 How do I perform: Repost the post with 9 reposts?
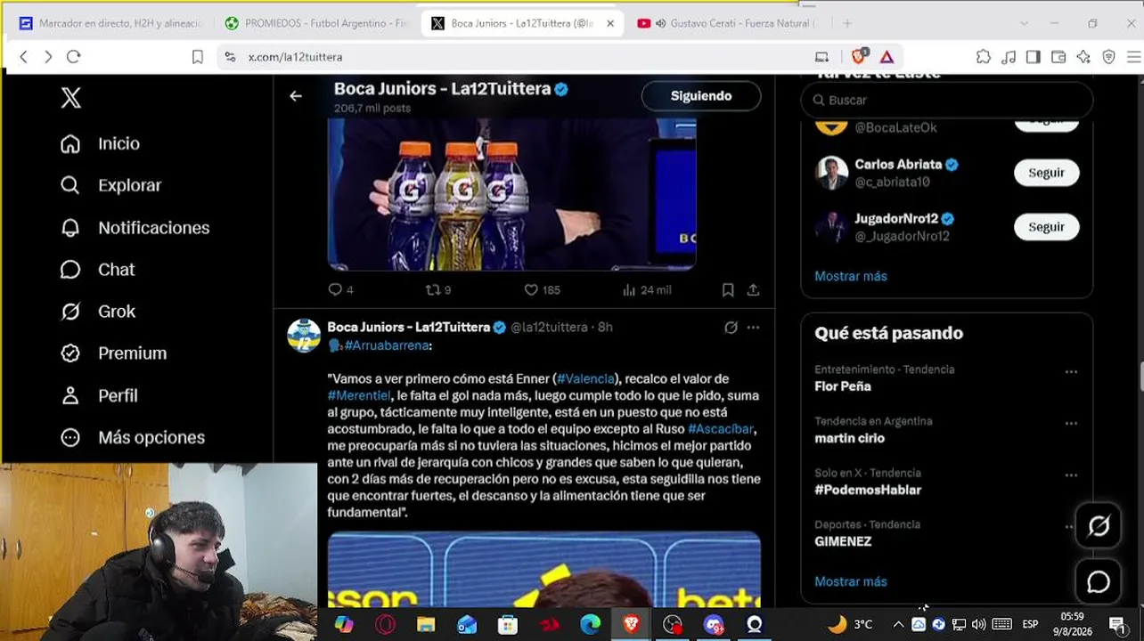click(x=438, y=289)
